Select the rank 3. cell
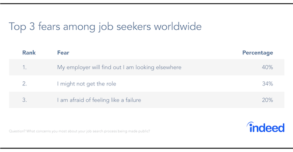Image resolution: width=293 pixels, height=152 pixels. click(25, 100)
